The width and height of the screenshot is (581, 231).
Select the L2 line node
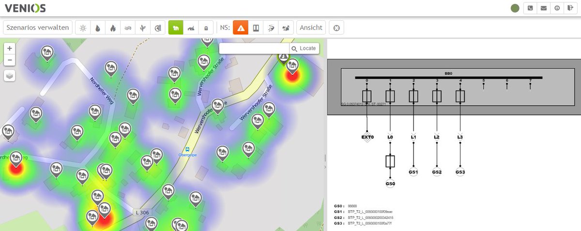437,137
